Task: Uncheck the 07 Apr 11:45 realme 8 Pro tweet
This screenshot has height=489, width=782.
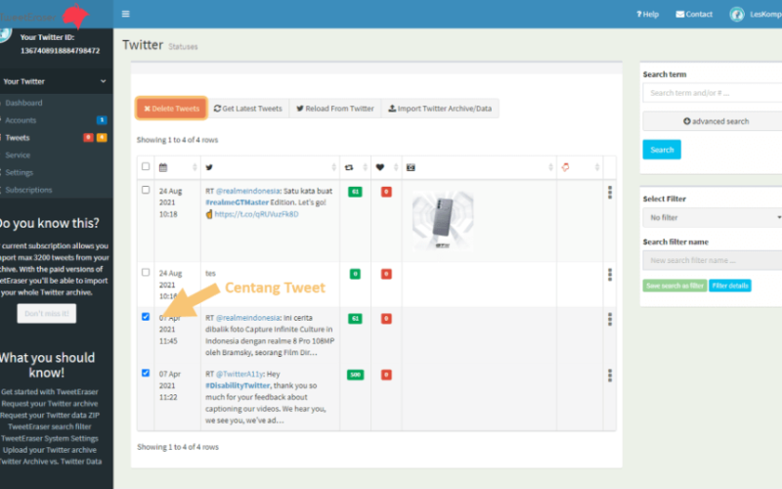Action: point(146,317)
